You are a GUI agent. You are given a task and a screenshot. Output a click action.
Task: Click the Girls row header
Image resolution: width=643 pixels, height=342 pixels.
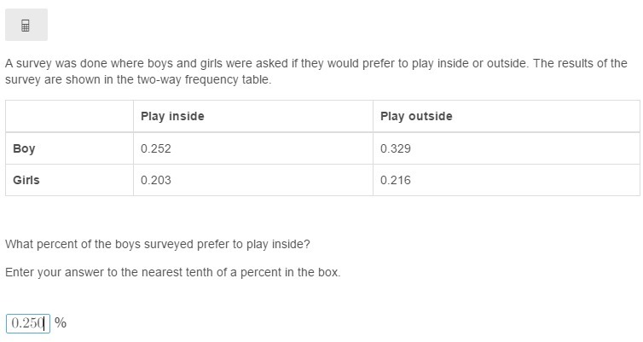[x=26, y=180]
